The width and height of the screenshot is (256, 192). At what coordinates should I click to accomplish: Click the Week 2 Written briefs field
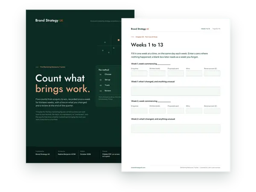click(157, 111)
